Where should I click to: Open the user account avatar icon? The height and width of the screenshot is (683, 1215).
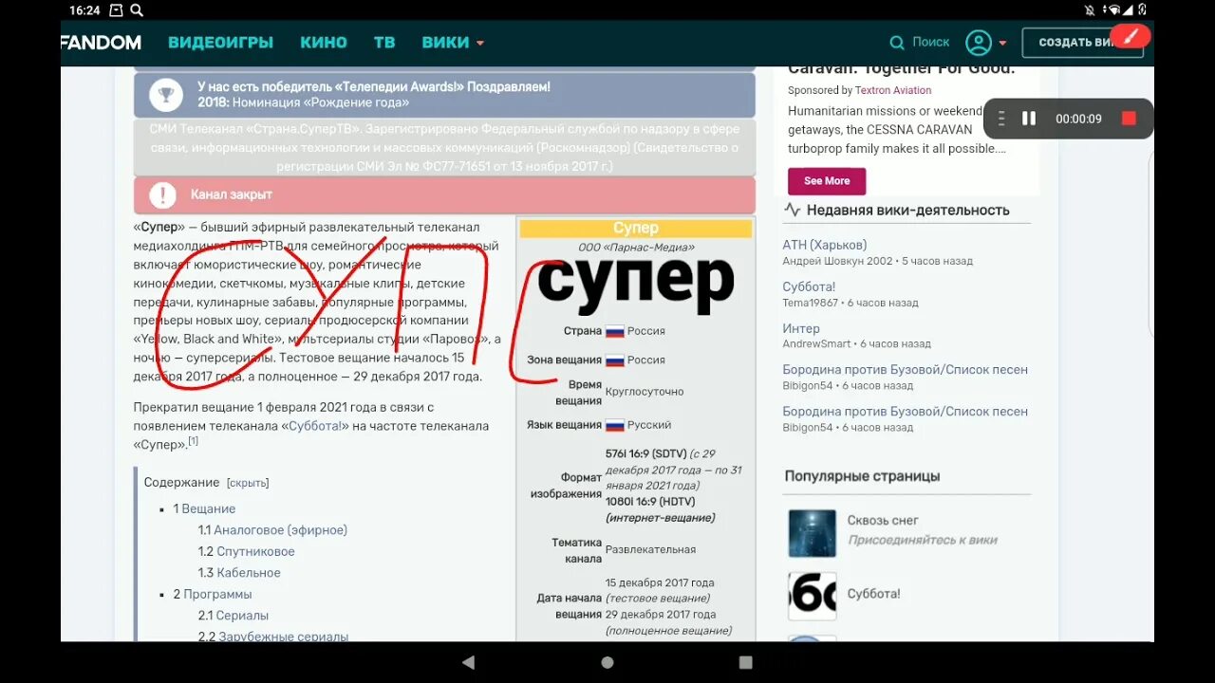(x=979, y=43)
